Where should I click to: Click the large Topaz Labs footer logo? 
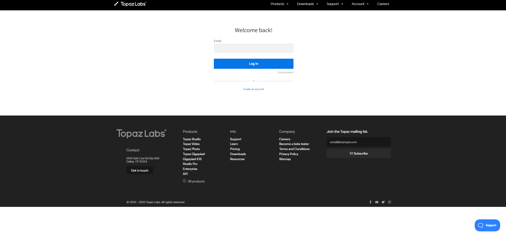click(141, 133)
